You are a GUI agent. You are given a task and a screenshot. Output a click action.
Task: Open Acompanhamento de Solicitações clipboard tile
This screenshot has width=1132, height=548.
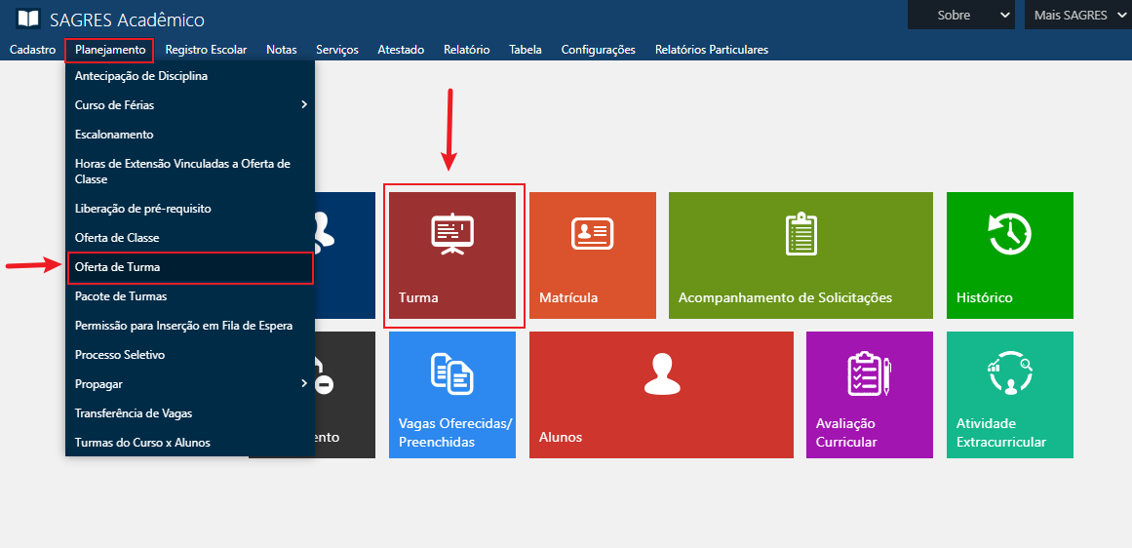(800, 254)
